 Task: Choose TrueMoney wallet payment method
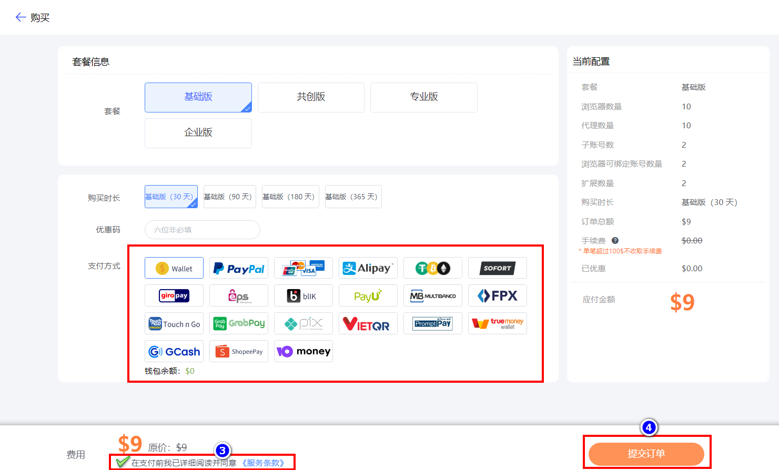(498, 323)
